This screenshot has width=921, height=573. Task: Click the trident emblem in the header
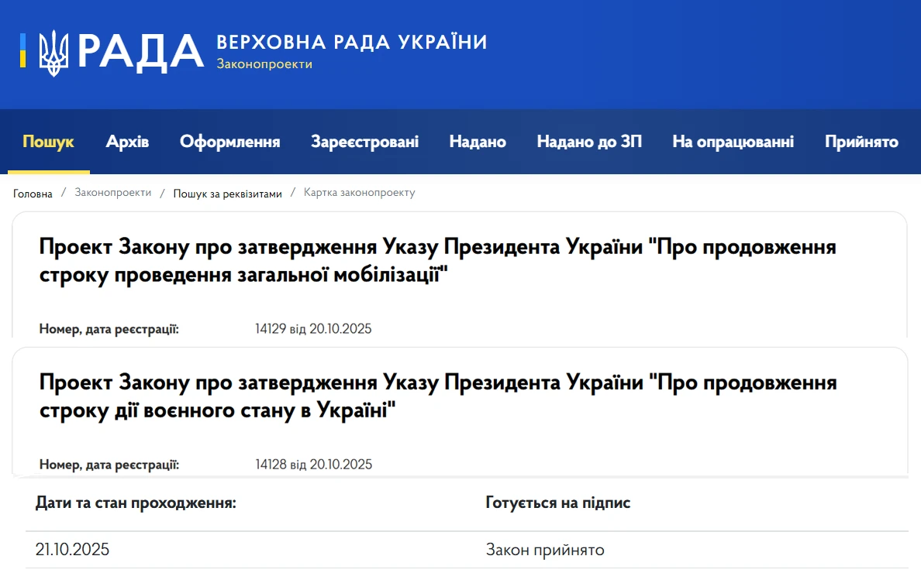(x=53, y=53)
